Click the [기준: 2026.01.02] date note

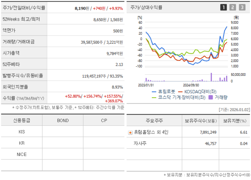click(x=234, y=110)
